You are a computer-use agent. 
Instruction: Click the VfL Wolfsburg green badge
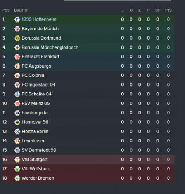[x=17, y=169]
